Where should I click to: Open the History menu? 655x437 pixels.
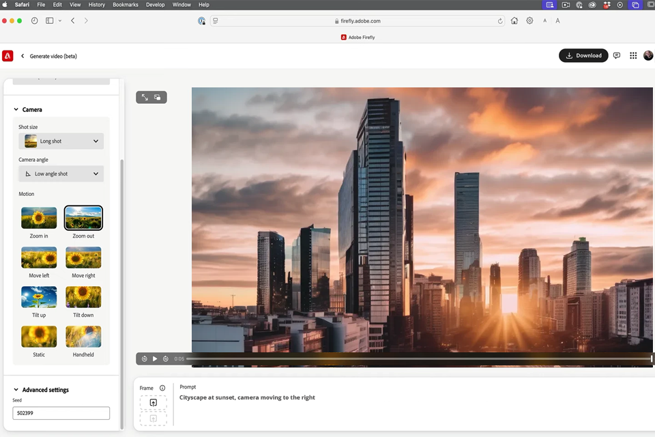pyautogui.click(x=96, y=5)
